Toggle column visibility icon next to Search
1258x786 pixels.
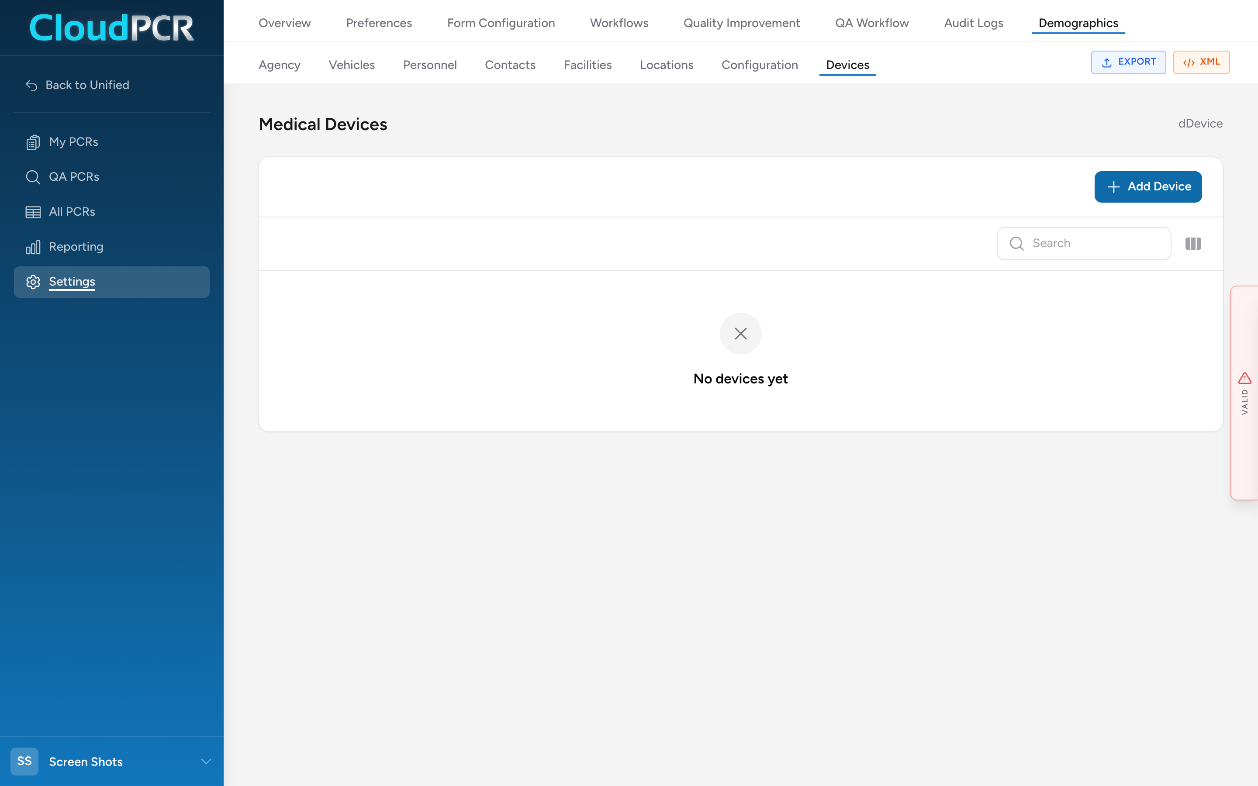(x=1193, y=243)
